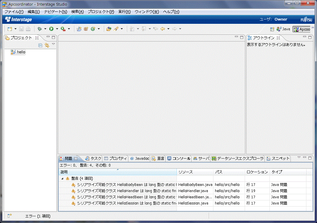
Task: Minimize the editor area panel
Action: (236, 37)
